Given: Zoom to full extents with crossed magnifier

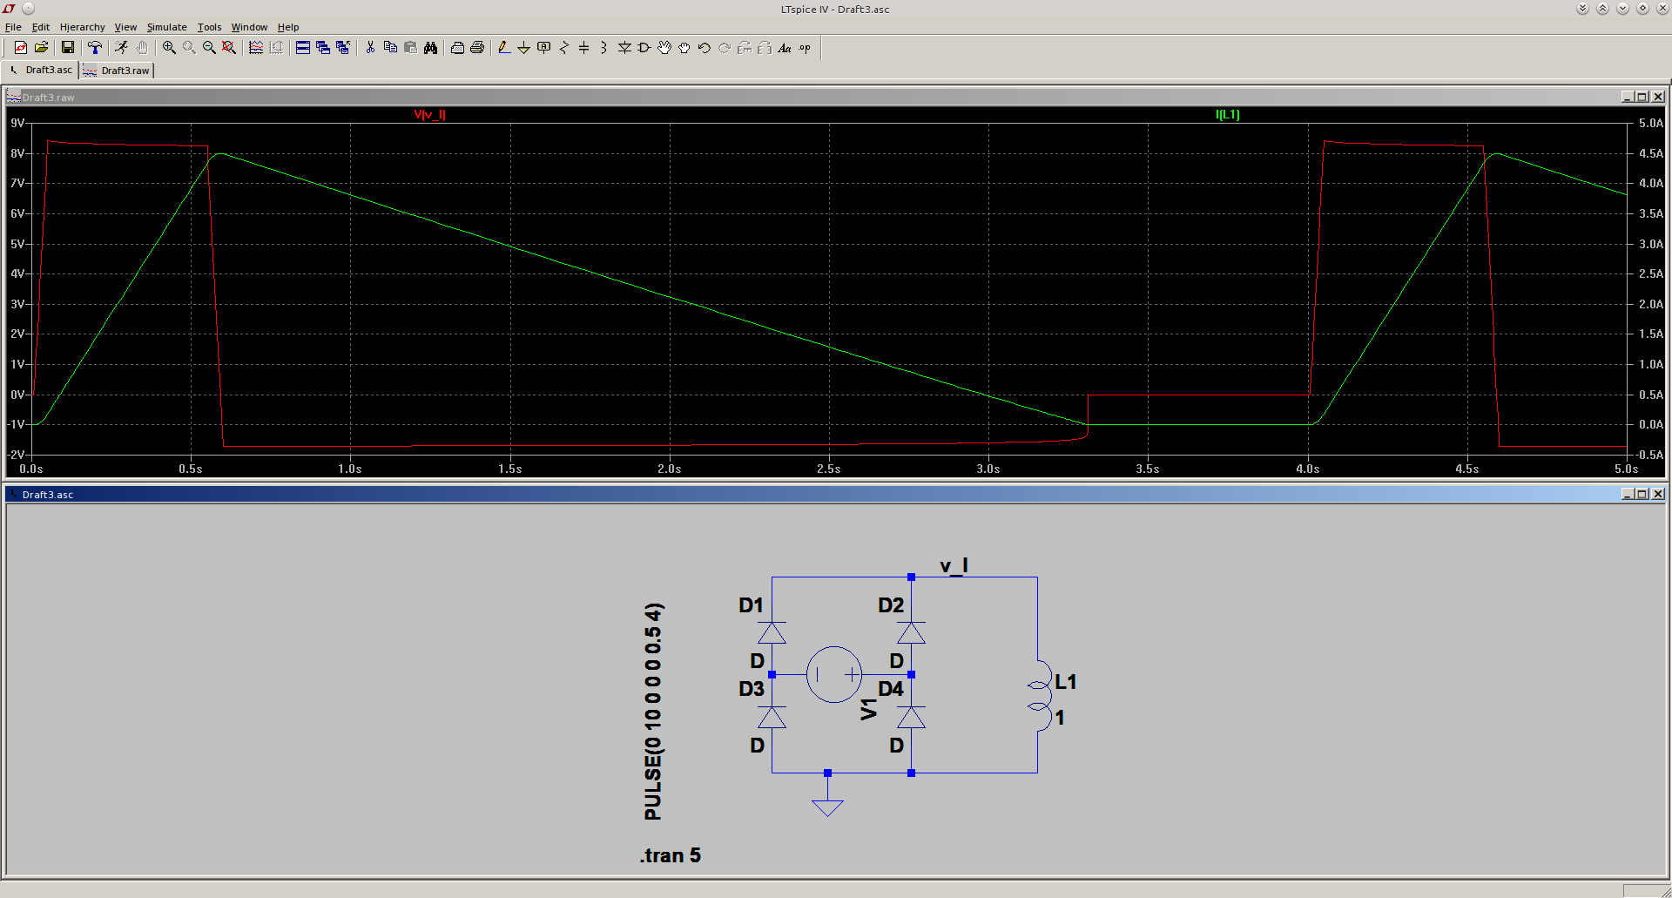Looking at the screenshot, I should pyautogui.click(x=229, y=48).
